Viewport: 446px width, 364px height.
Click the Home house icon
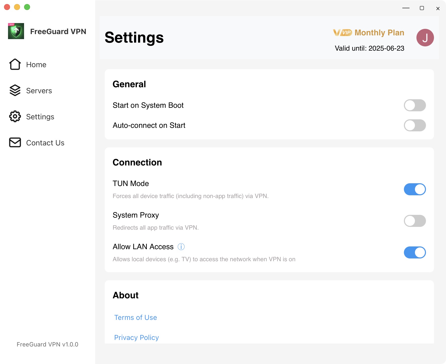tap(15, 64)
